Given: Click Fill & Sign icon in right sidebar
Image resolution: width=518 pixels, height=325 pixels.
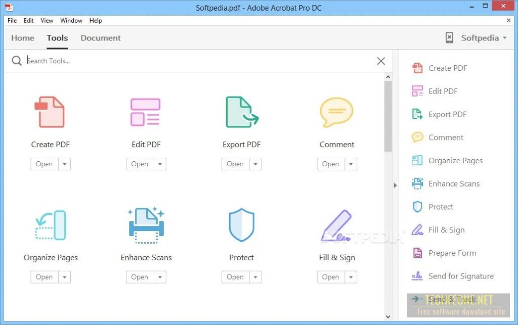Looking at the screenshot, I should point(417,229).
